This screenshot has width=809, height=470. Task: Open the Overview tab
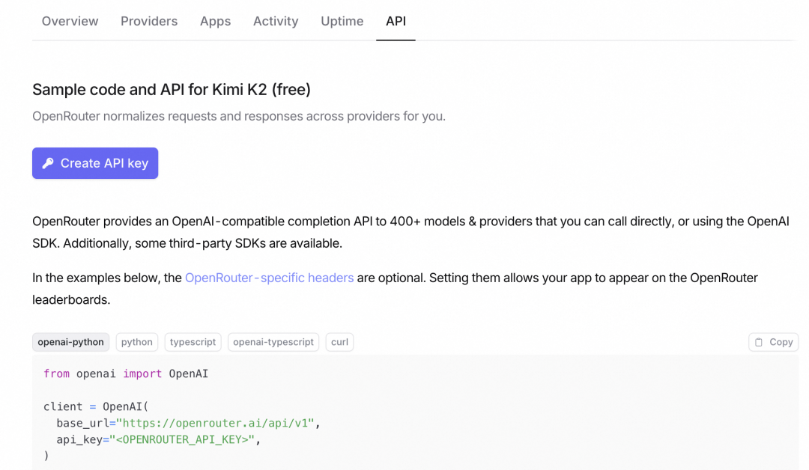click(70, 21)
